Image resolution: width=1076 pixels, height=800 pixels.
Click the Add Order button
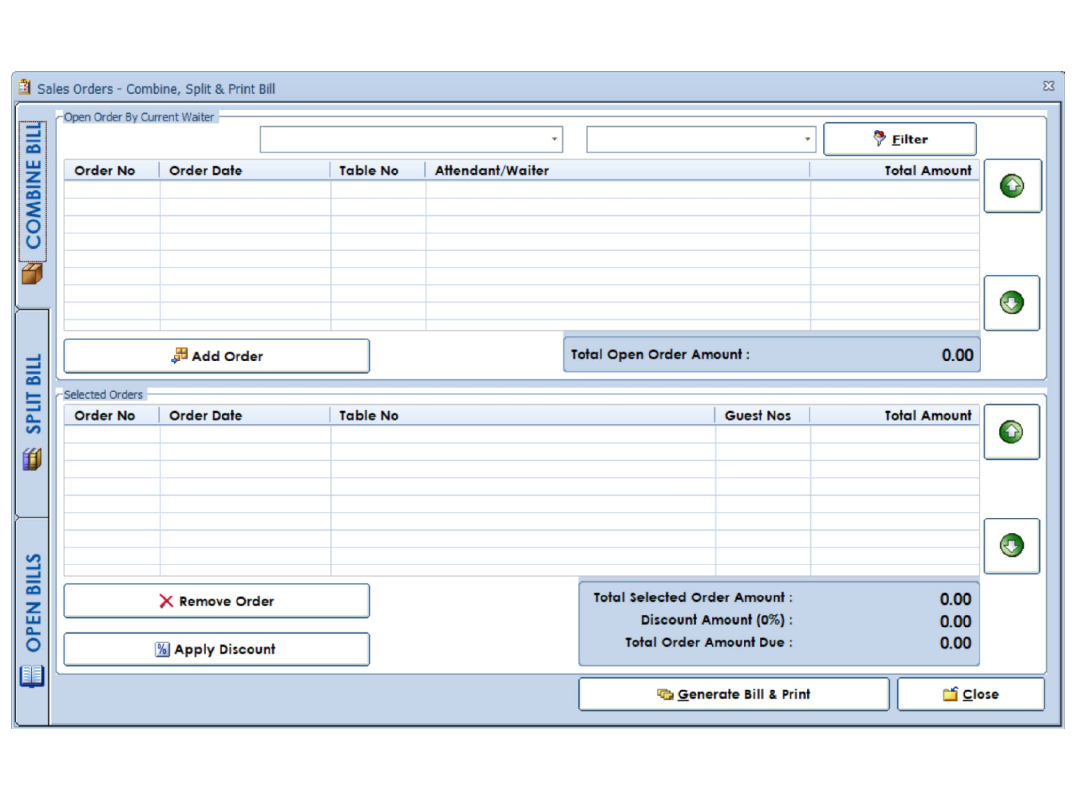pos(217,356)
